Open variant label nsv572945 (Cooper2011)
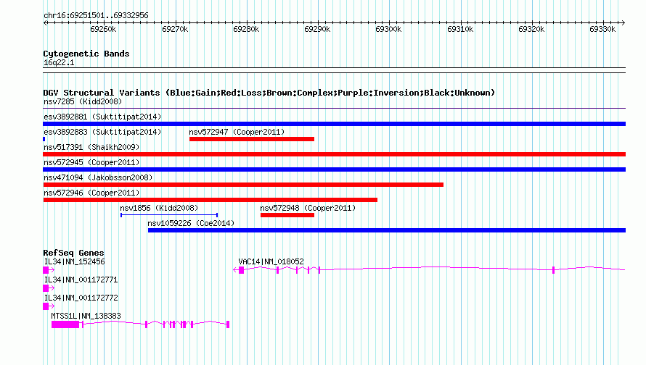 point(91,162)
